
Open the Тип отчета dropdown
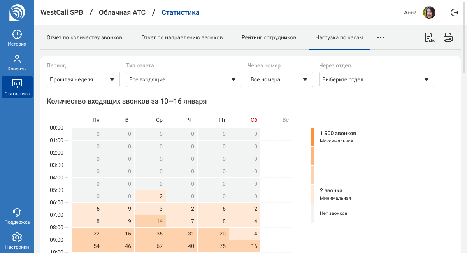click(183, 79)
